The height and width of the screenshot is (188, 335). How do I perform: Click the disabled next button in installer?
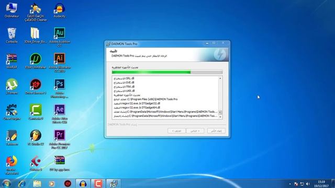pyautogui.click(x=195, y=131)
